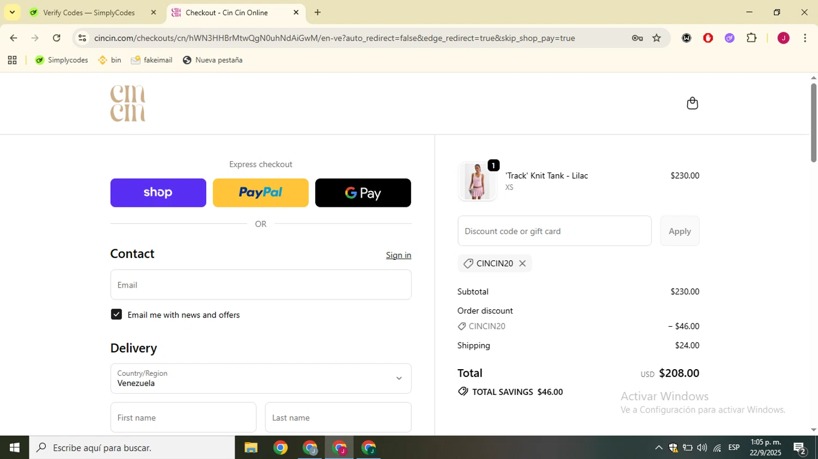The height and width of the screenshot is (459, 818).
Task: Click the dark round extension icon
Action: coord(687,38)
